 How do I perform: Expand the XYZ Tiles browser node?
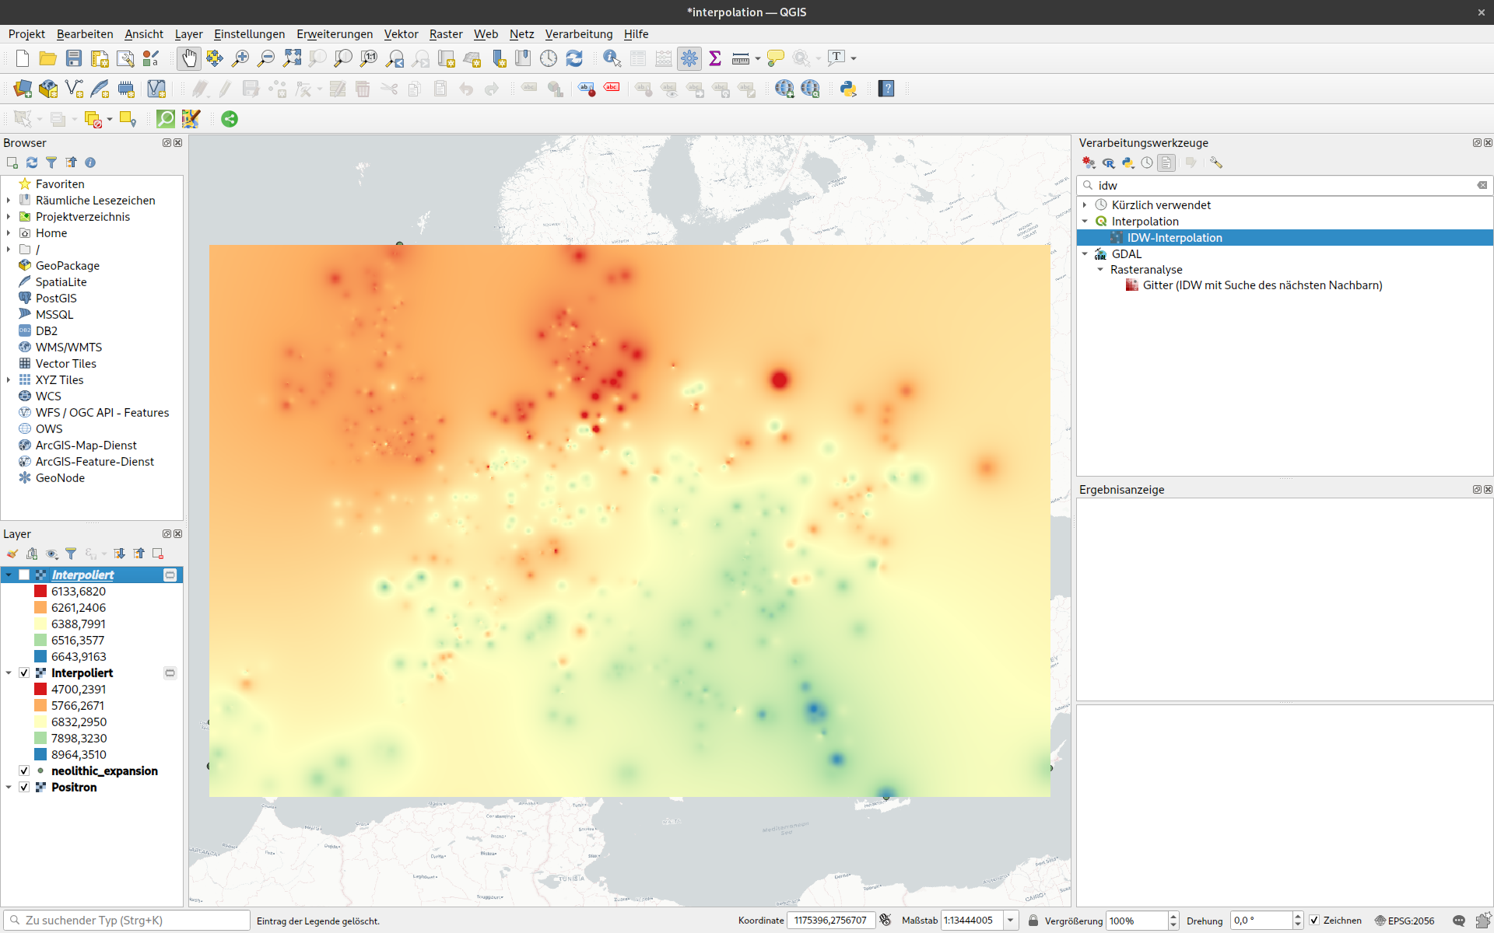pyautogui.click(x=9, y=379)
